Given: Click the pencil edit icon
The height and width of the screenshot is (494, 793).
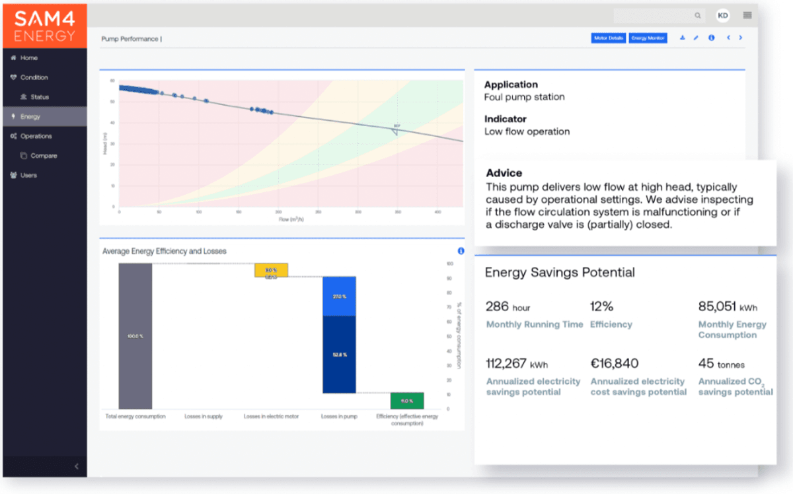Looking at the screenshot, I should pyautogui.click(x=696, y=38).
